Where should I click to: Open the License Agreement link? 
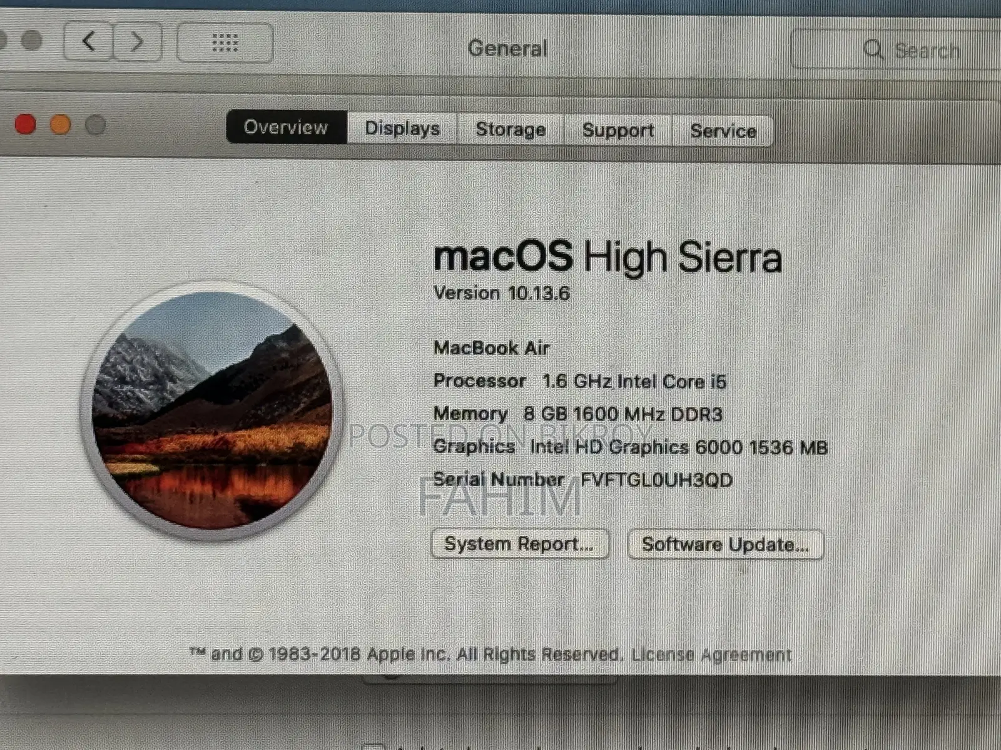tap(711, 654)
